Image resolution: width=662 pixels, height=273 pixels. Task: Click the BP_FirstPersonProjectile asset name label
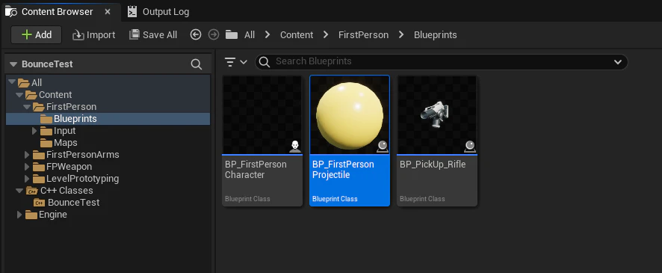click(x=343, y=170)
